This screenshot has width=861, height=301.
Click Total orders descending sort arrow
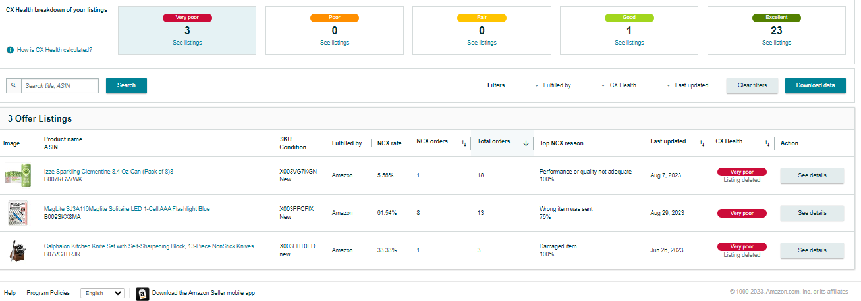526,143
